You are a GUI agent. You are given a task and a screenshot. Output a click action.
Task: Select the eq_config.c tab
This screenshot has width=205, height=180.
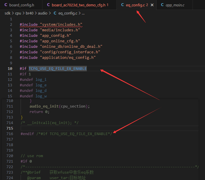click(135, 5)
